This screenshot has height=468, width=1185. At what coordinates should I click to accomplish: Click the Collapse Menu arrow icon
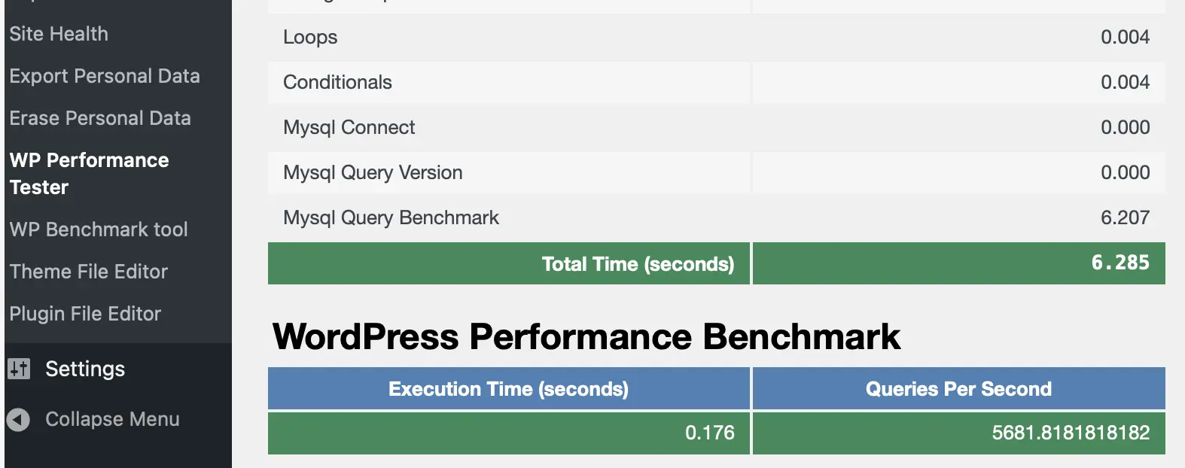[17, 419]
